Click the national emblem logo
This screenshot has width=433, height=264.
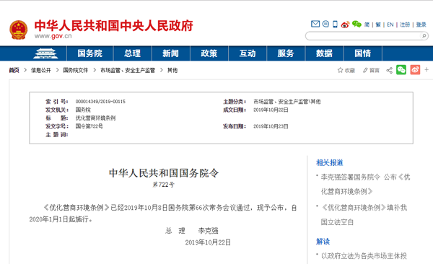pos(19,30)
